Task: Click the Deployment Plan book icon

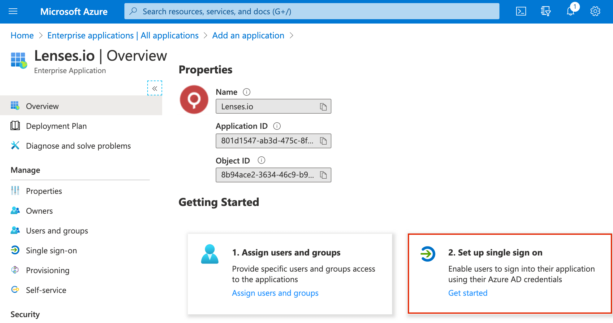Action: [15, 126]
